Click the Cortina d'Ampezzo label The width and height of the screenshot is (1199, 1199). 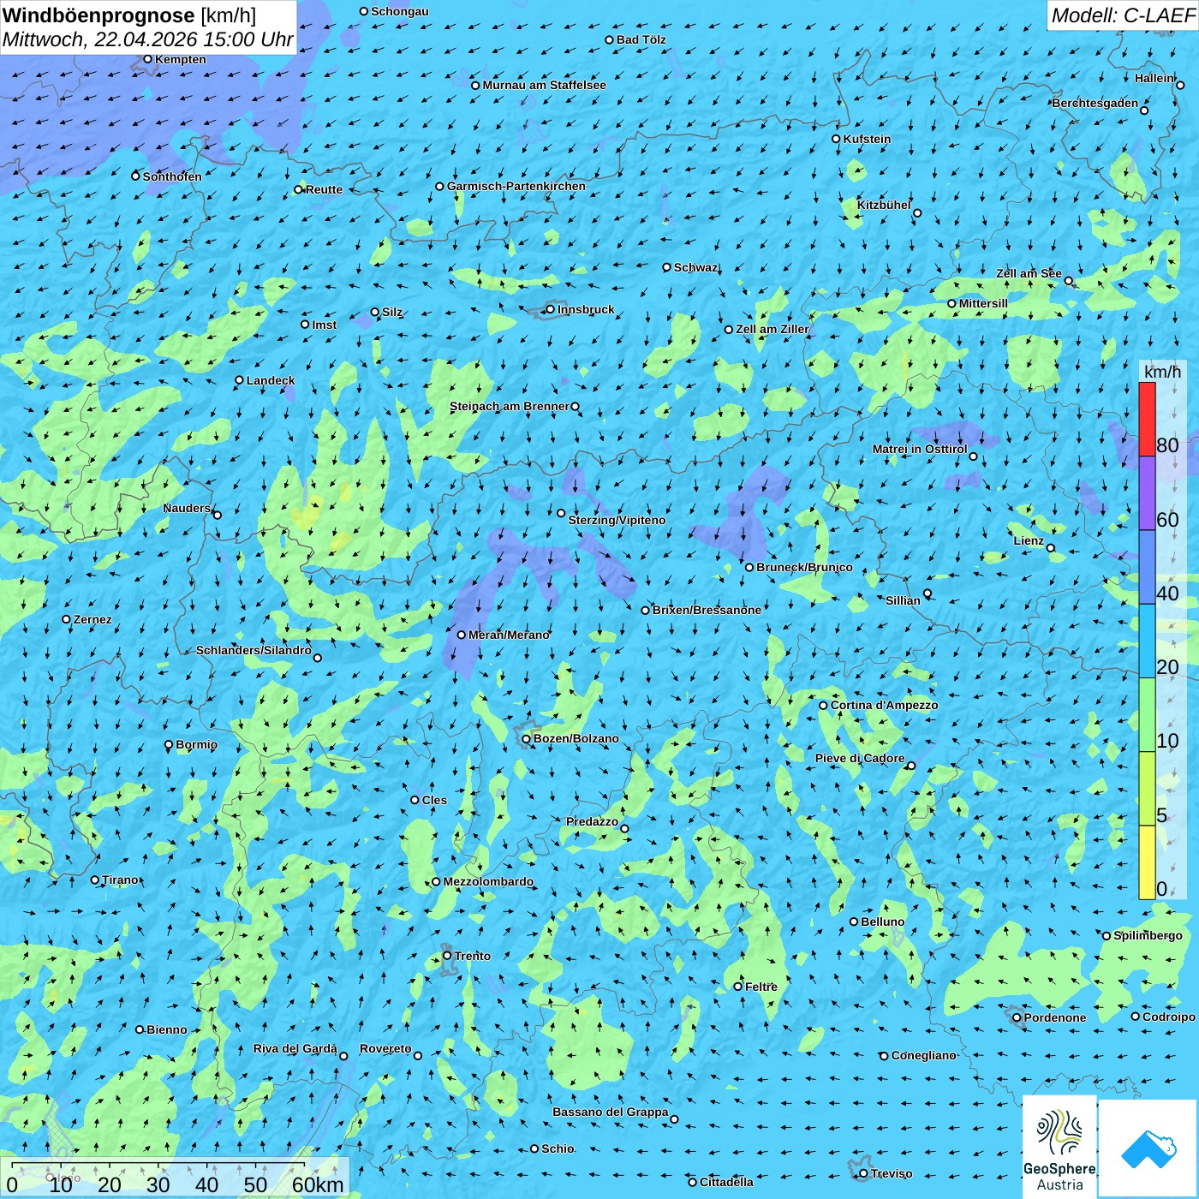884,705
